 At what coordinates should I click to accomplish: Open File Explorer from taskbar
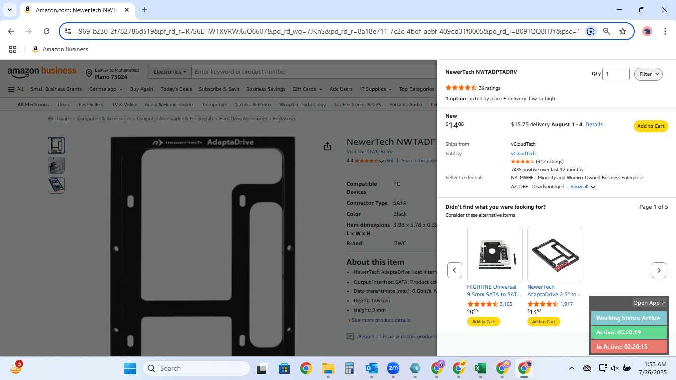328,368
